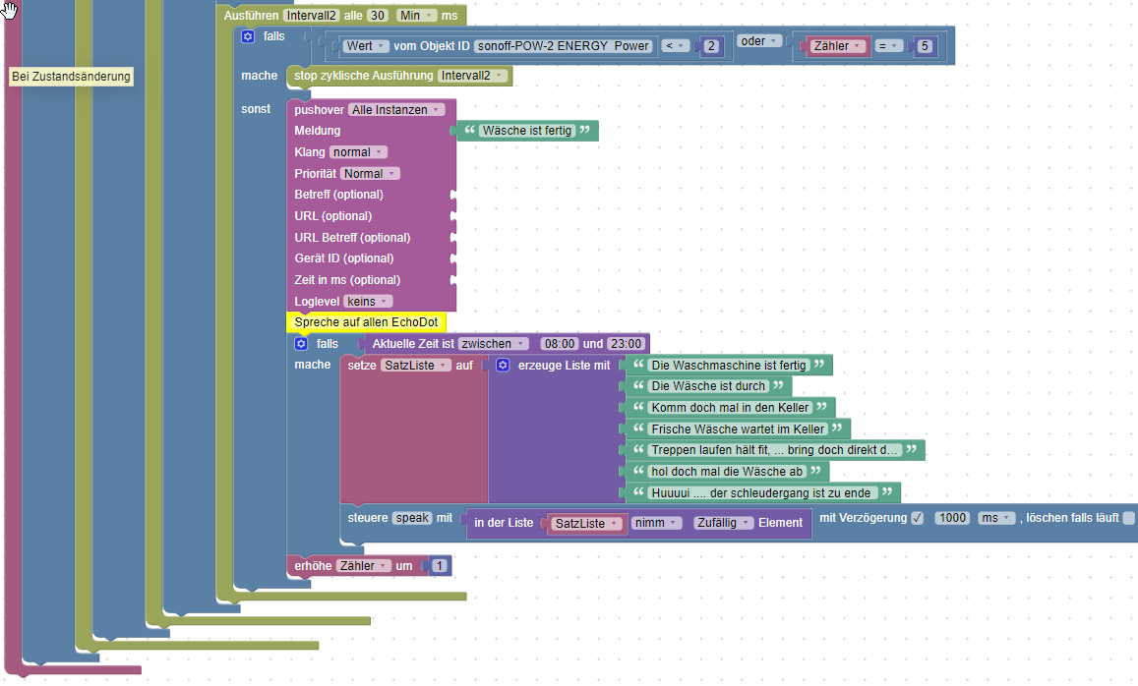
Task: Edit the increment number 1
Action: (439, 566)
